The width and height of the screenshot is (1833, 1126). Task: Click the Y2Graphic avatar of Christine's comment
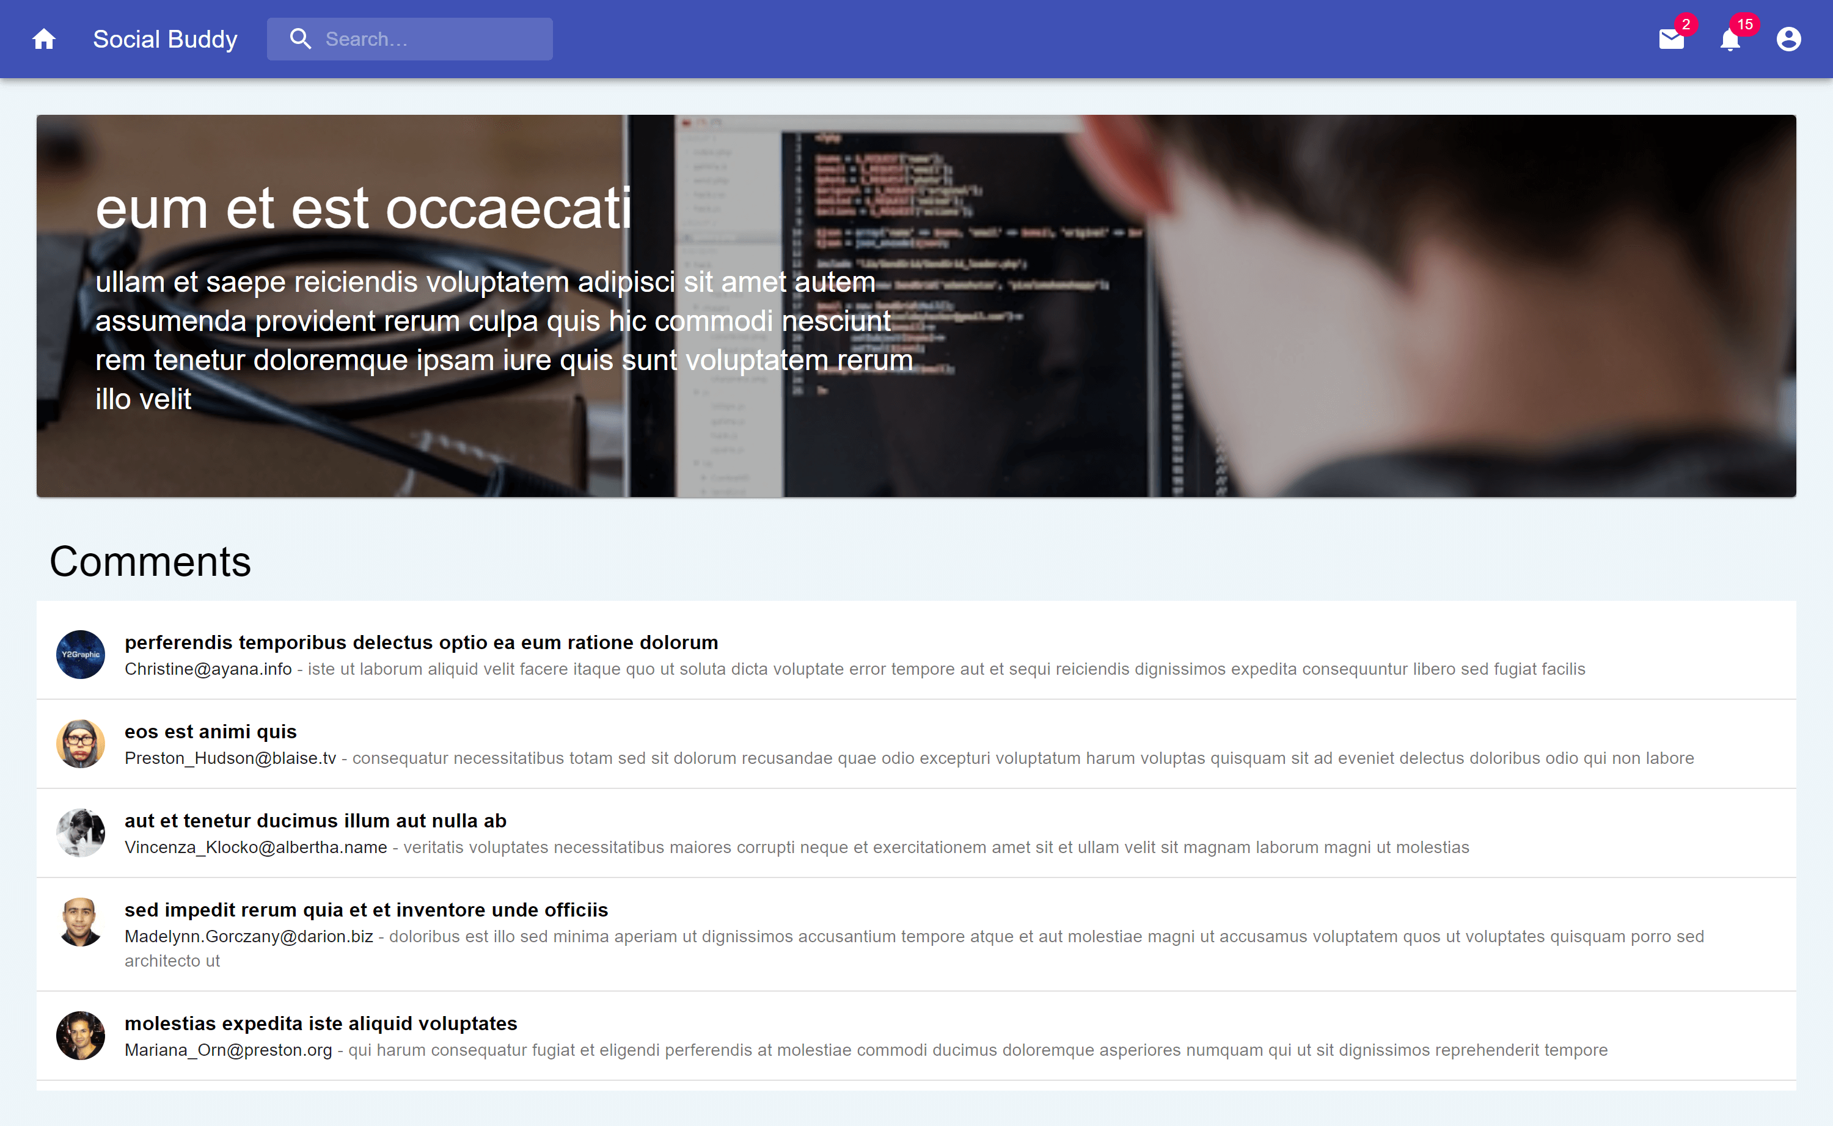tap(81, 654)
